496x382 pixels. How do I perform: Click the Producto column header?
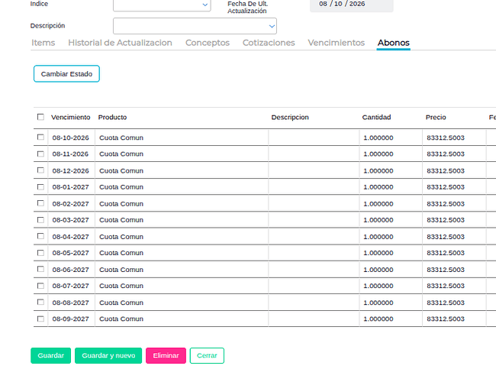[x=112, y=117]
